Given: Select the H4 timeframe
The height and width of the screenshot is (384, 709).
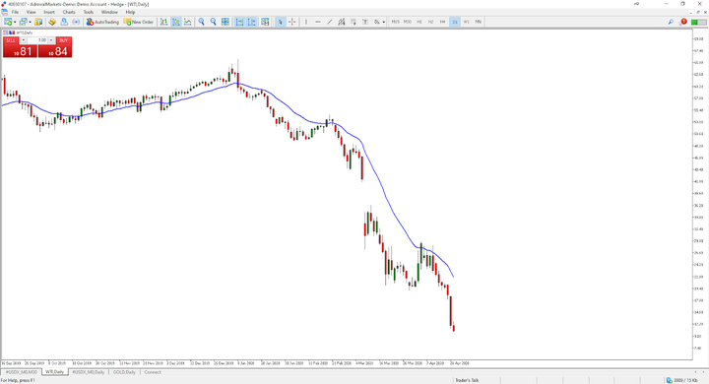Looking at the screenshot, I should tap(443, 22).
